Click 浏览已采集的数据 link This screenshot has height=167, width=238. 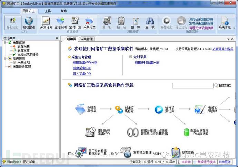point(201,19)
